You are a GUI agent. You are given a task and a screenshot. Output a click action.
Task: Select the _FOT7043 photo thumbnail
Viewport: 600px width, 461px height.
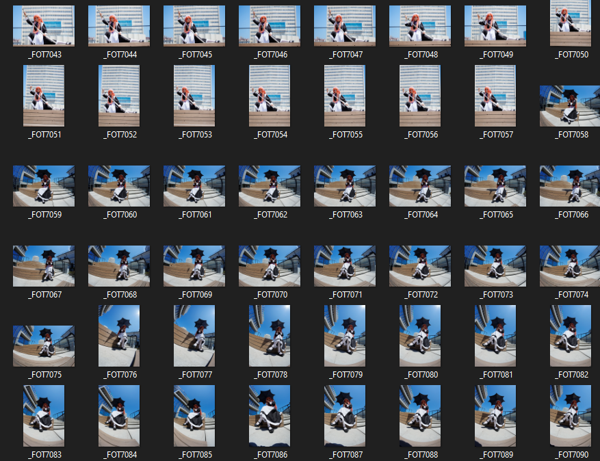44,26
